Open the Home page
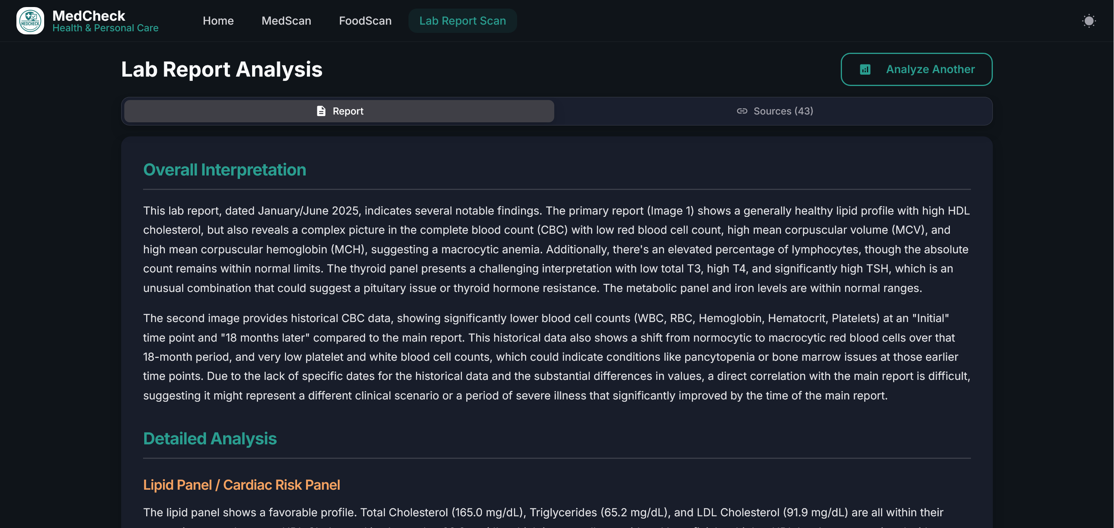 [x=218, y=21]
